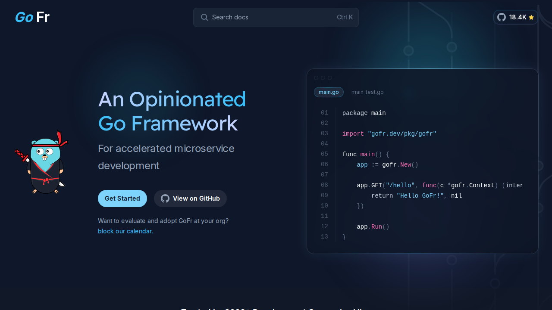Click the middle window dot in code panel
Screen dimensions: 552x310
(x=323, y=78)
